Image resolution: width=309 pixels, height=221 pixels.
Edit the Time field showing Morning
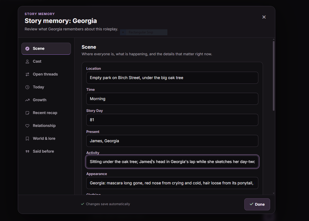(x=172, y=99)
